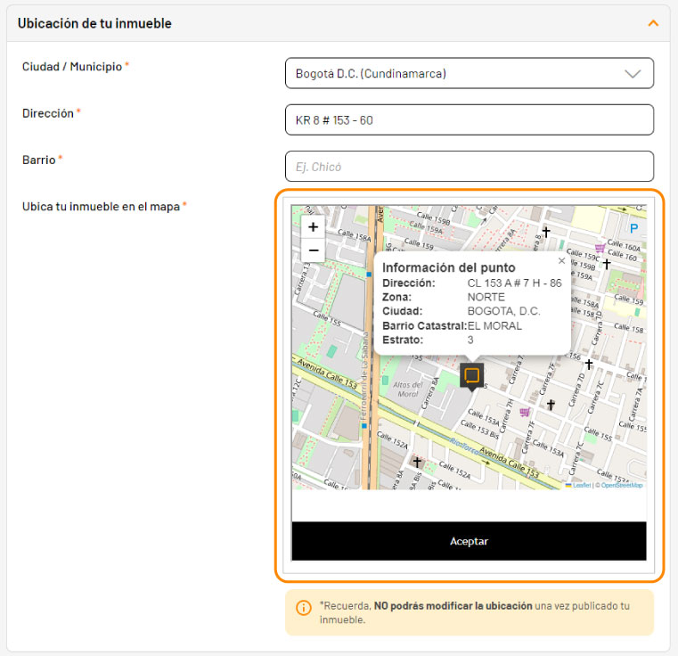Click the church cross icon near Calle 152A

point(416,462)
